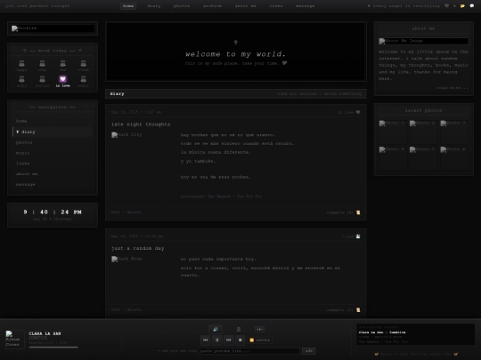Delete the 'late night thoughts' entry
The height and width of the screenshot is (360, 481).
coord(134,212)
